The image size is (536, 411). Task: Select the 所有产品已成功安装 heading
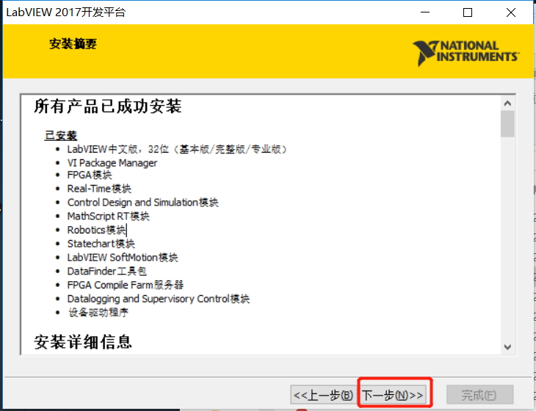point(108,106)
